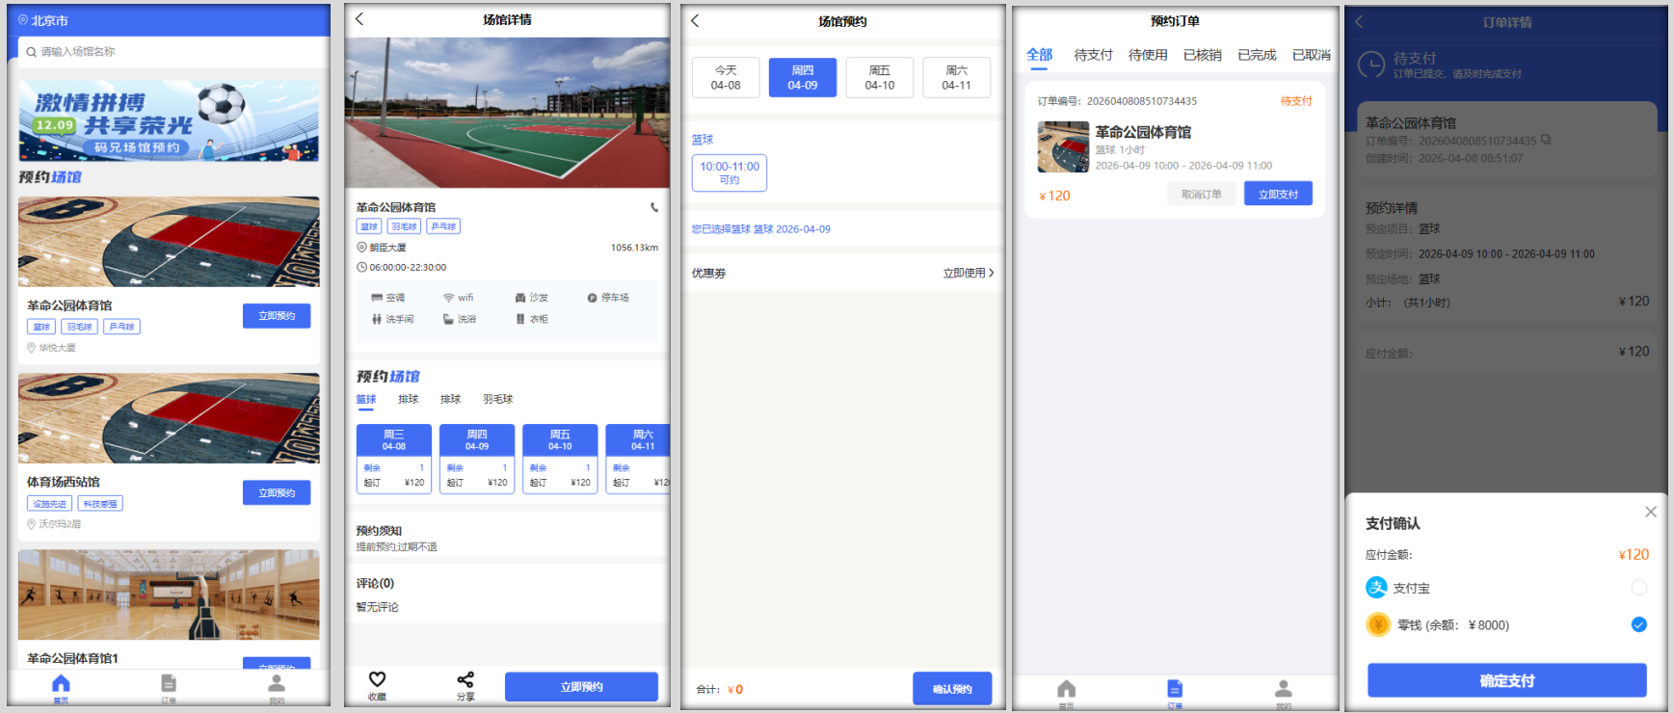
Task: Tap the gold coin icon for 零钱
Action: click(1378, 624)
